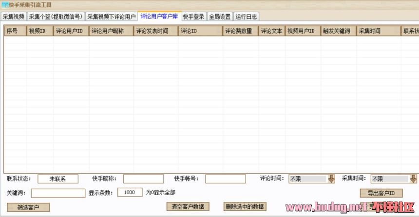Open the 采集时间 filter dropdown
This screenshot has height=217, width=419.
point(394,179)
